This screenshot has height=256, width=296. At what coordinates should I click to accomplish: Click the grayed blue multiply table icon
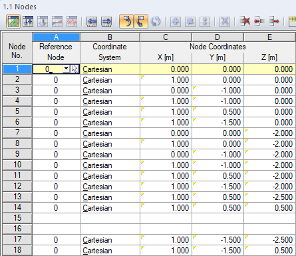[x=190, y=21]
